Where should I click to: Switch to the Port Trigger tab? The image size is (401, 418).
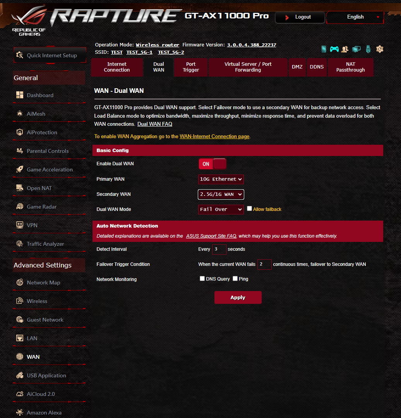[191, 67]
